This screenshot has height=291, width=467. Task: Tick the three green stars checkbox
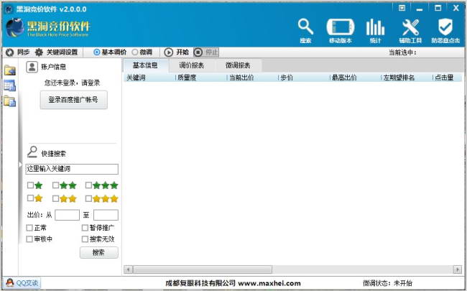tap(88, 185)
